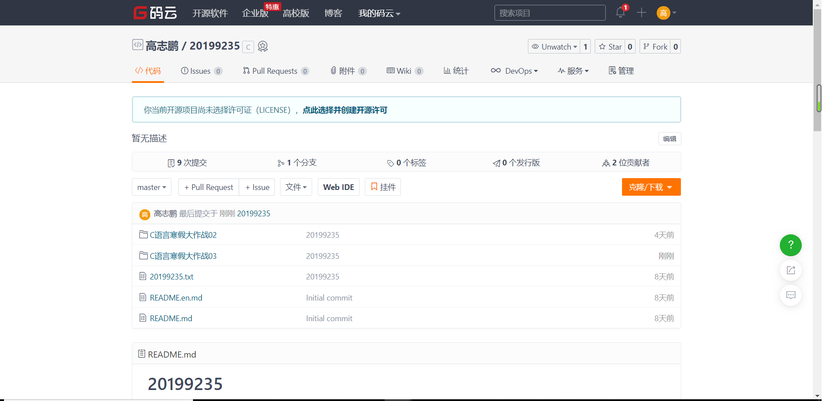Screen dimensions: 822x401
Task: Click the README.md panel header icon
Action: click(142, 354)
